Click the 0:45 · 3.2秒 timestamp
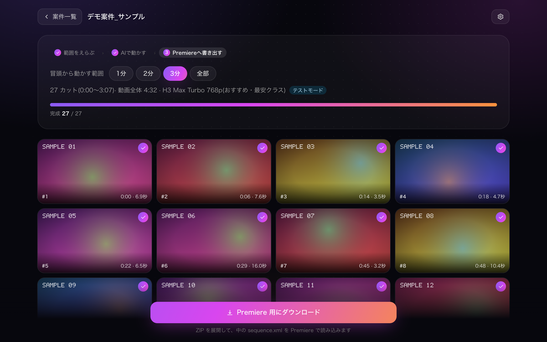547x342 pixels. (x=372, y=266)
